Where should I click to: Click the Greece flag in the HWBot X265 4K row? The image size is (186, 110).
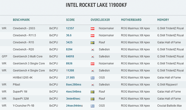(x=92, y=78)
